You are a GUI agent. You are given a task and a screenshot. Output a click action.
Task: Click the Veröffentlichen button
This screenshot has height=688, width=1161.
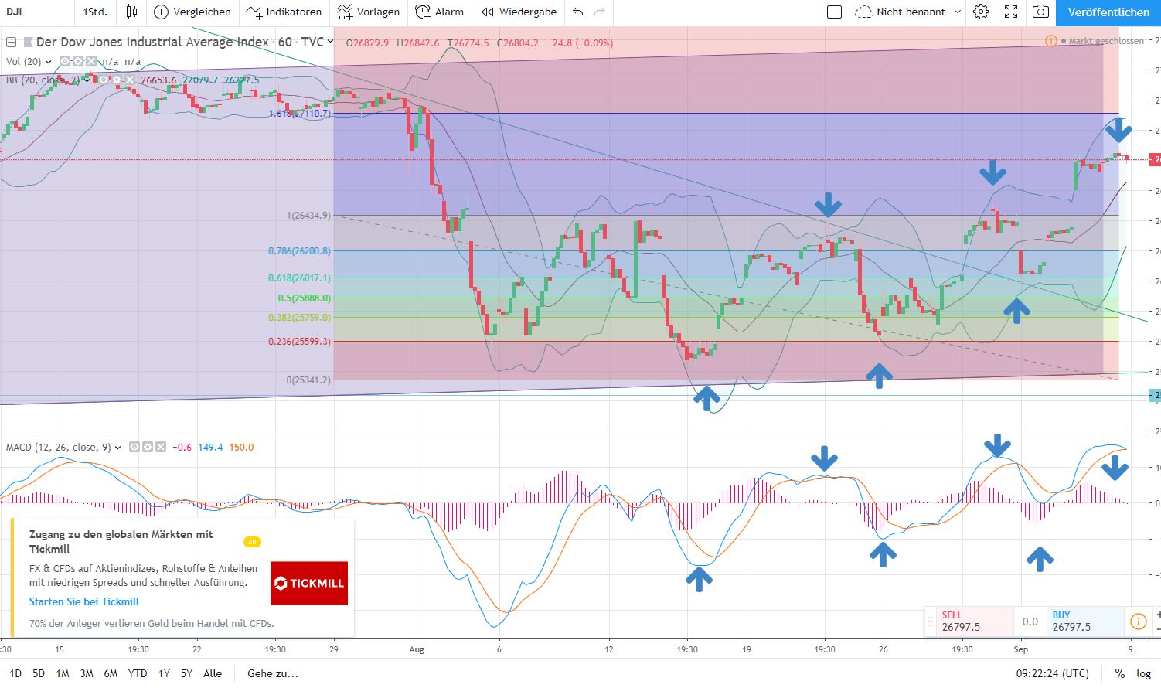coord(1108,12)
